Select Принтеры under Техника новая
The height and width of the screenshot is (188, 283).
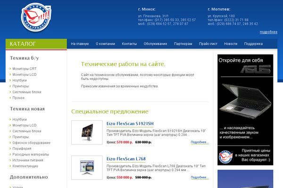click(x=21, y=137)
